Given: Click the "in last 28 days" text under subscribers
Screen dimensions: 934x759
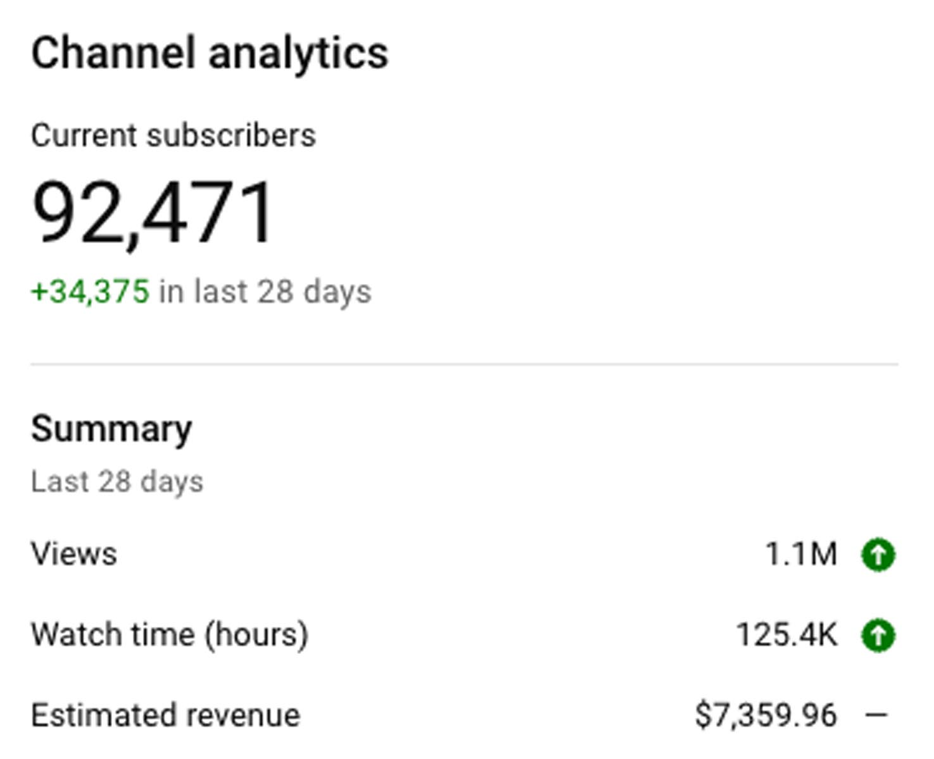Looking at the screenshot, I should coord(265,292).
